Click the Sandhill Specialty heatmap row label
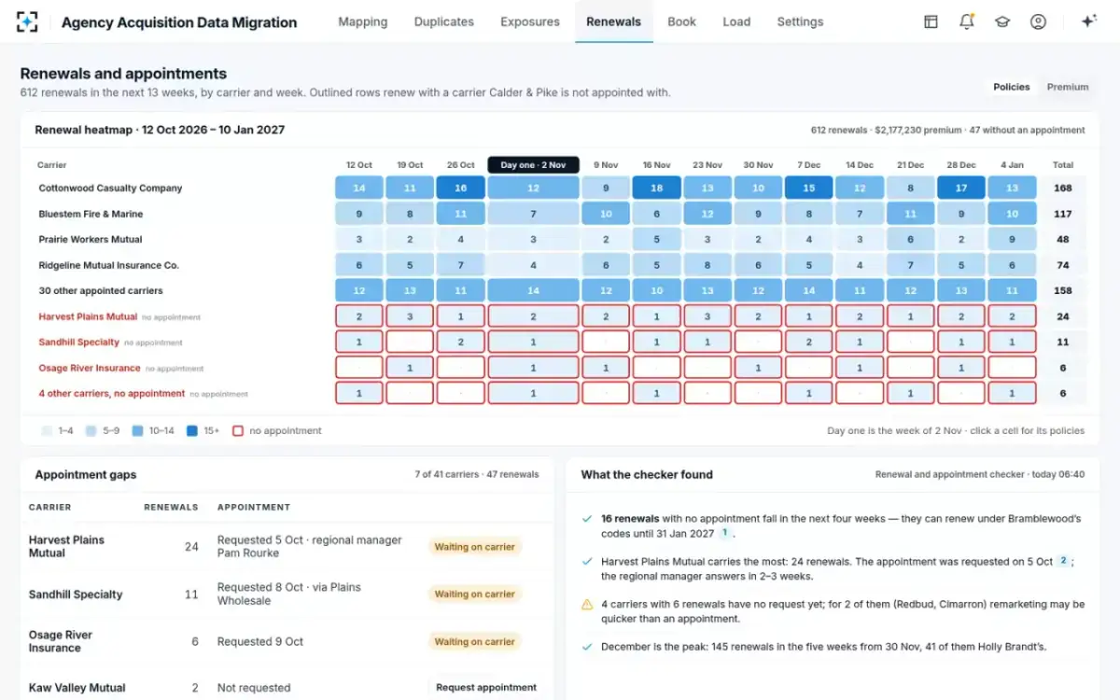 (79, 343)
